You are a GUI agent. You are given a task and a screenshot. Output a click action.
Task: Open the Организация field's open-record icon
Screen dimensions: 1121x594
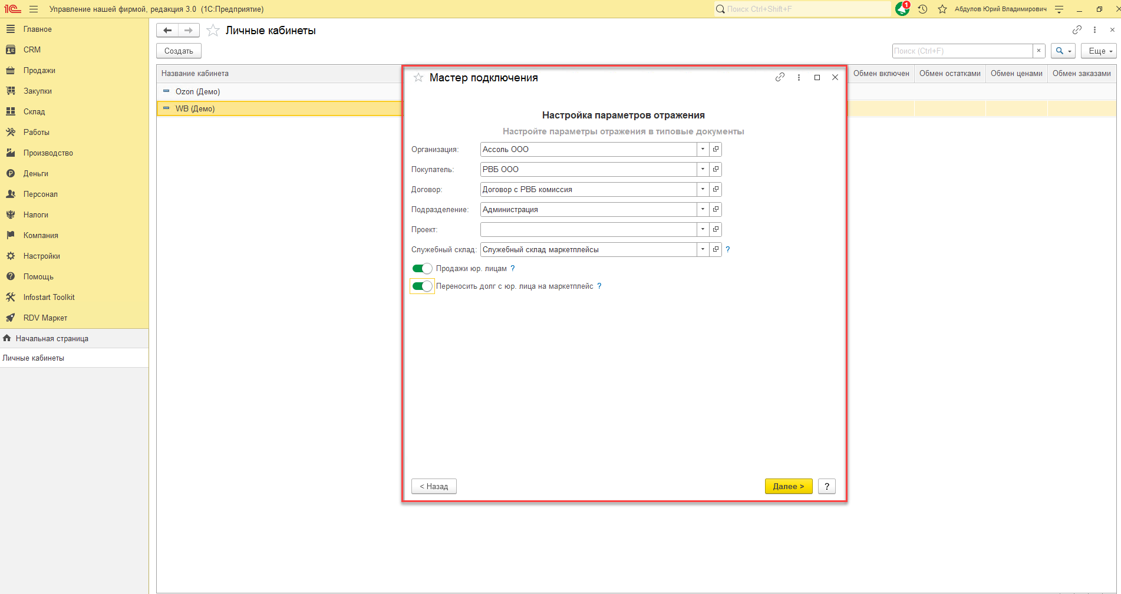click(x=716, y=149)
